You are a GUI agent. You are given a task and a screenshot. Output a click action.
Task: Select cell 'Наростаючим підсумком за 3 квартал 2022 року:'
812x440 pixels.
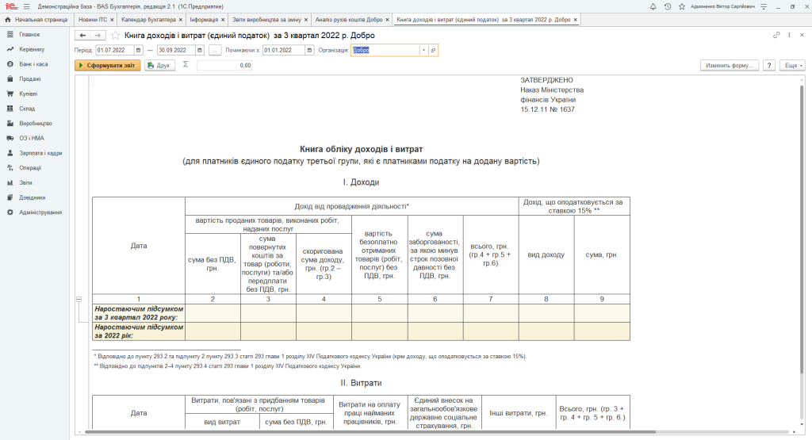point(139,313)
